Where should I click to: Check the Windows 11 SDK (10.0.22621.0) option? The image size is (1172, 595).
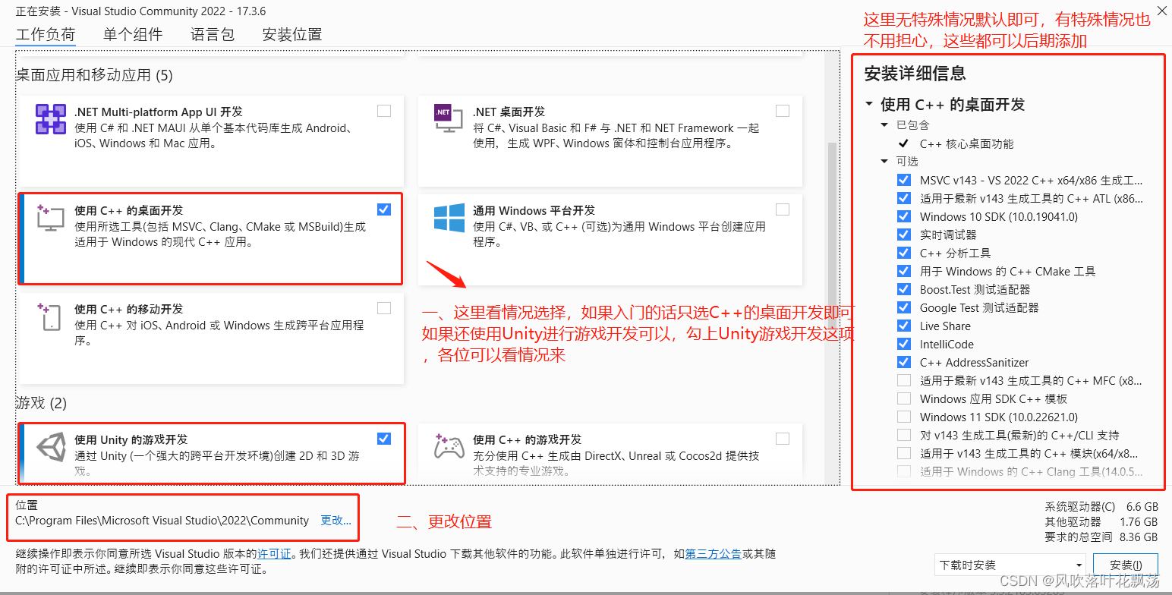pyautogui.click(x=904, y=417)
